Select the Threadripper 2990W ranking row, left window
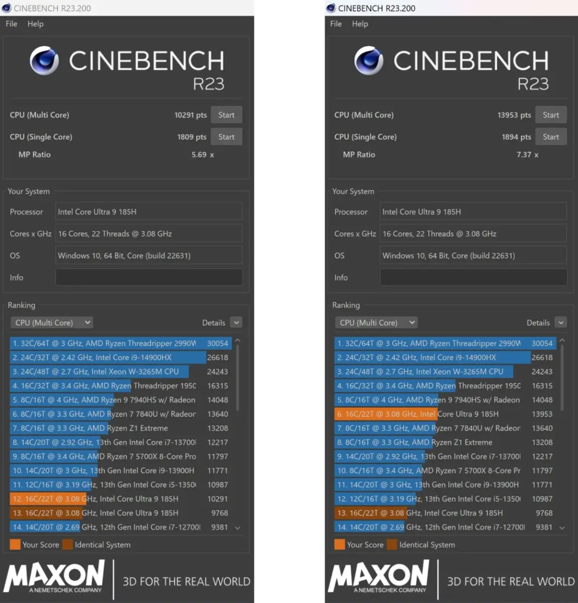Viewport: 578px width, 603px height. click(121, 343)
